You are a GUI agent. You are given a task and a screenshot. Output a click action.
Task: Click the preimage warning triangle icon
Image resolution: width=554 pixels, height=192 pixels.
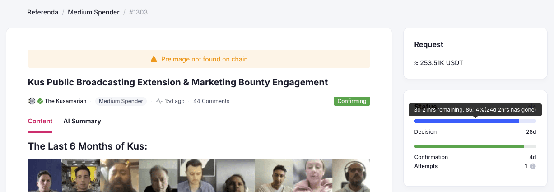(x=154, y=59)
